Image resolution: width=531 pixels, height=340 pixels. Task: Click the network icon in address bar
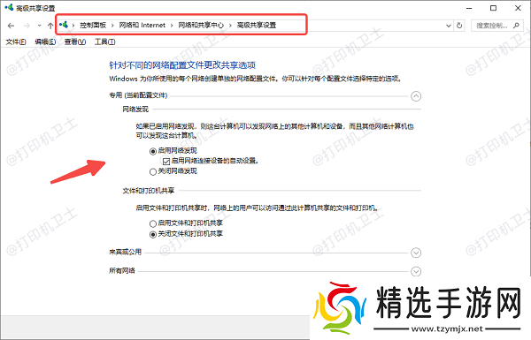click(64, 25)
